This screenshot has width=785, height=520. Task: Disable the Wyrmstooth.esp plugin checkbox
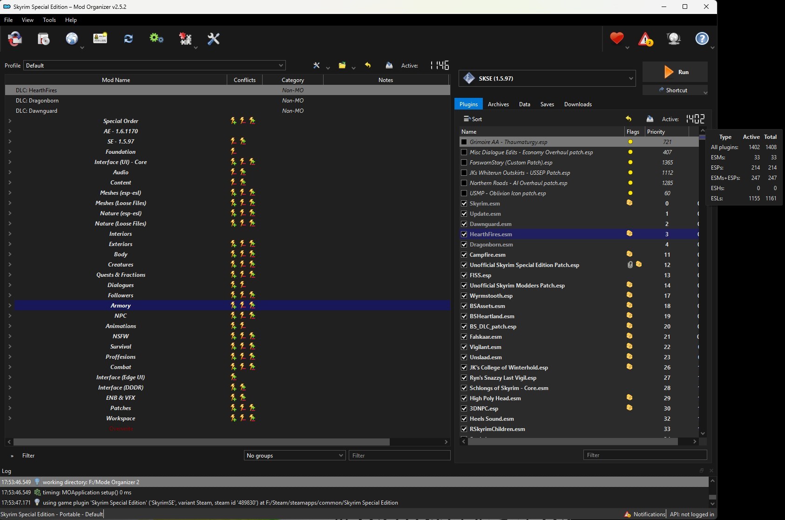pyautogui.click(x=464, y=295)
